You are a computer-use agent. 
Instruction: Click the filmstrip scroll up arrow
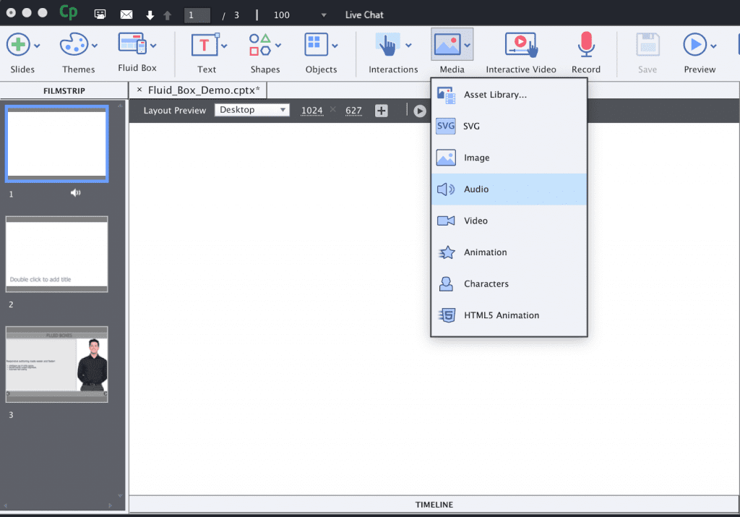(x=120, y=106)
